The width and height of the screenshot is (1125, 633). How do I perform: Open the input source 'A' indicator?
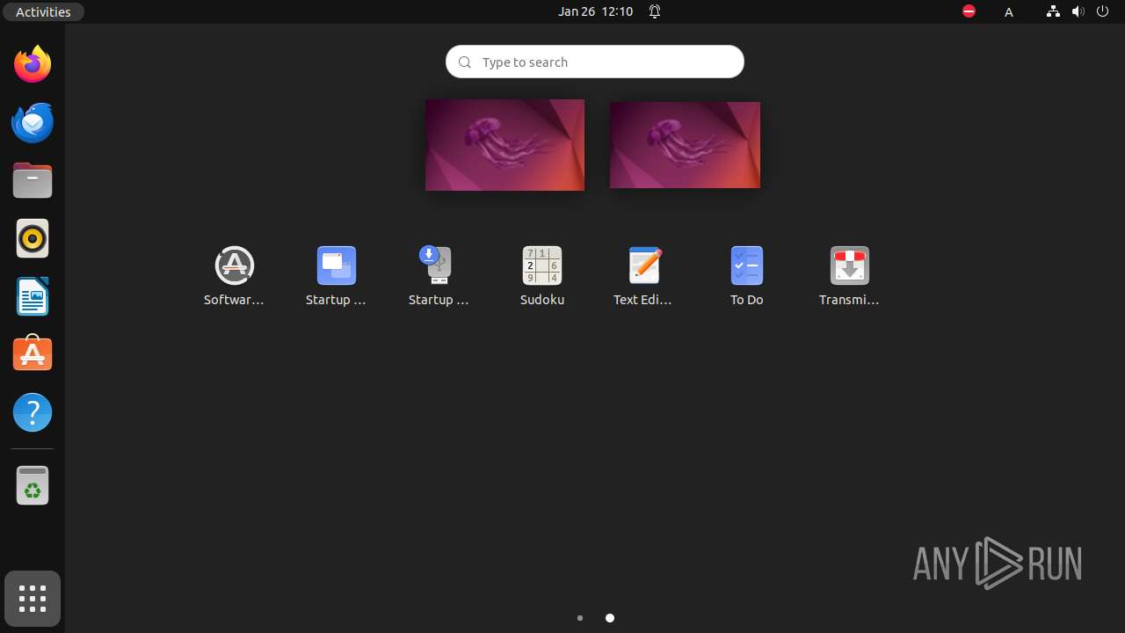pyautogui.click(x=1009, y=11)
